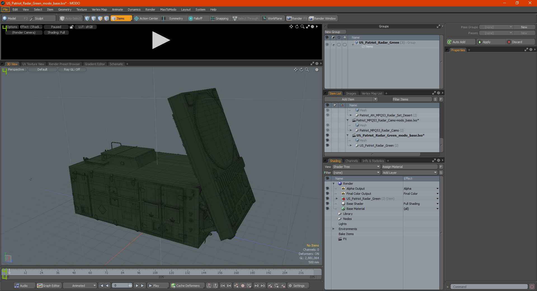
Task: Toggle visibility of Alpha Output
Action: pos(327,189)
